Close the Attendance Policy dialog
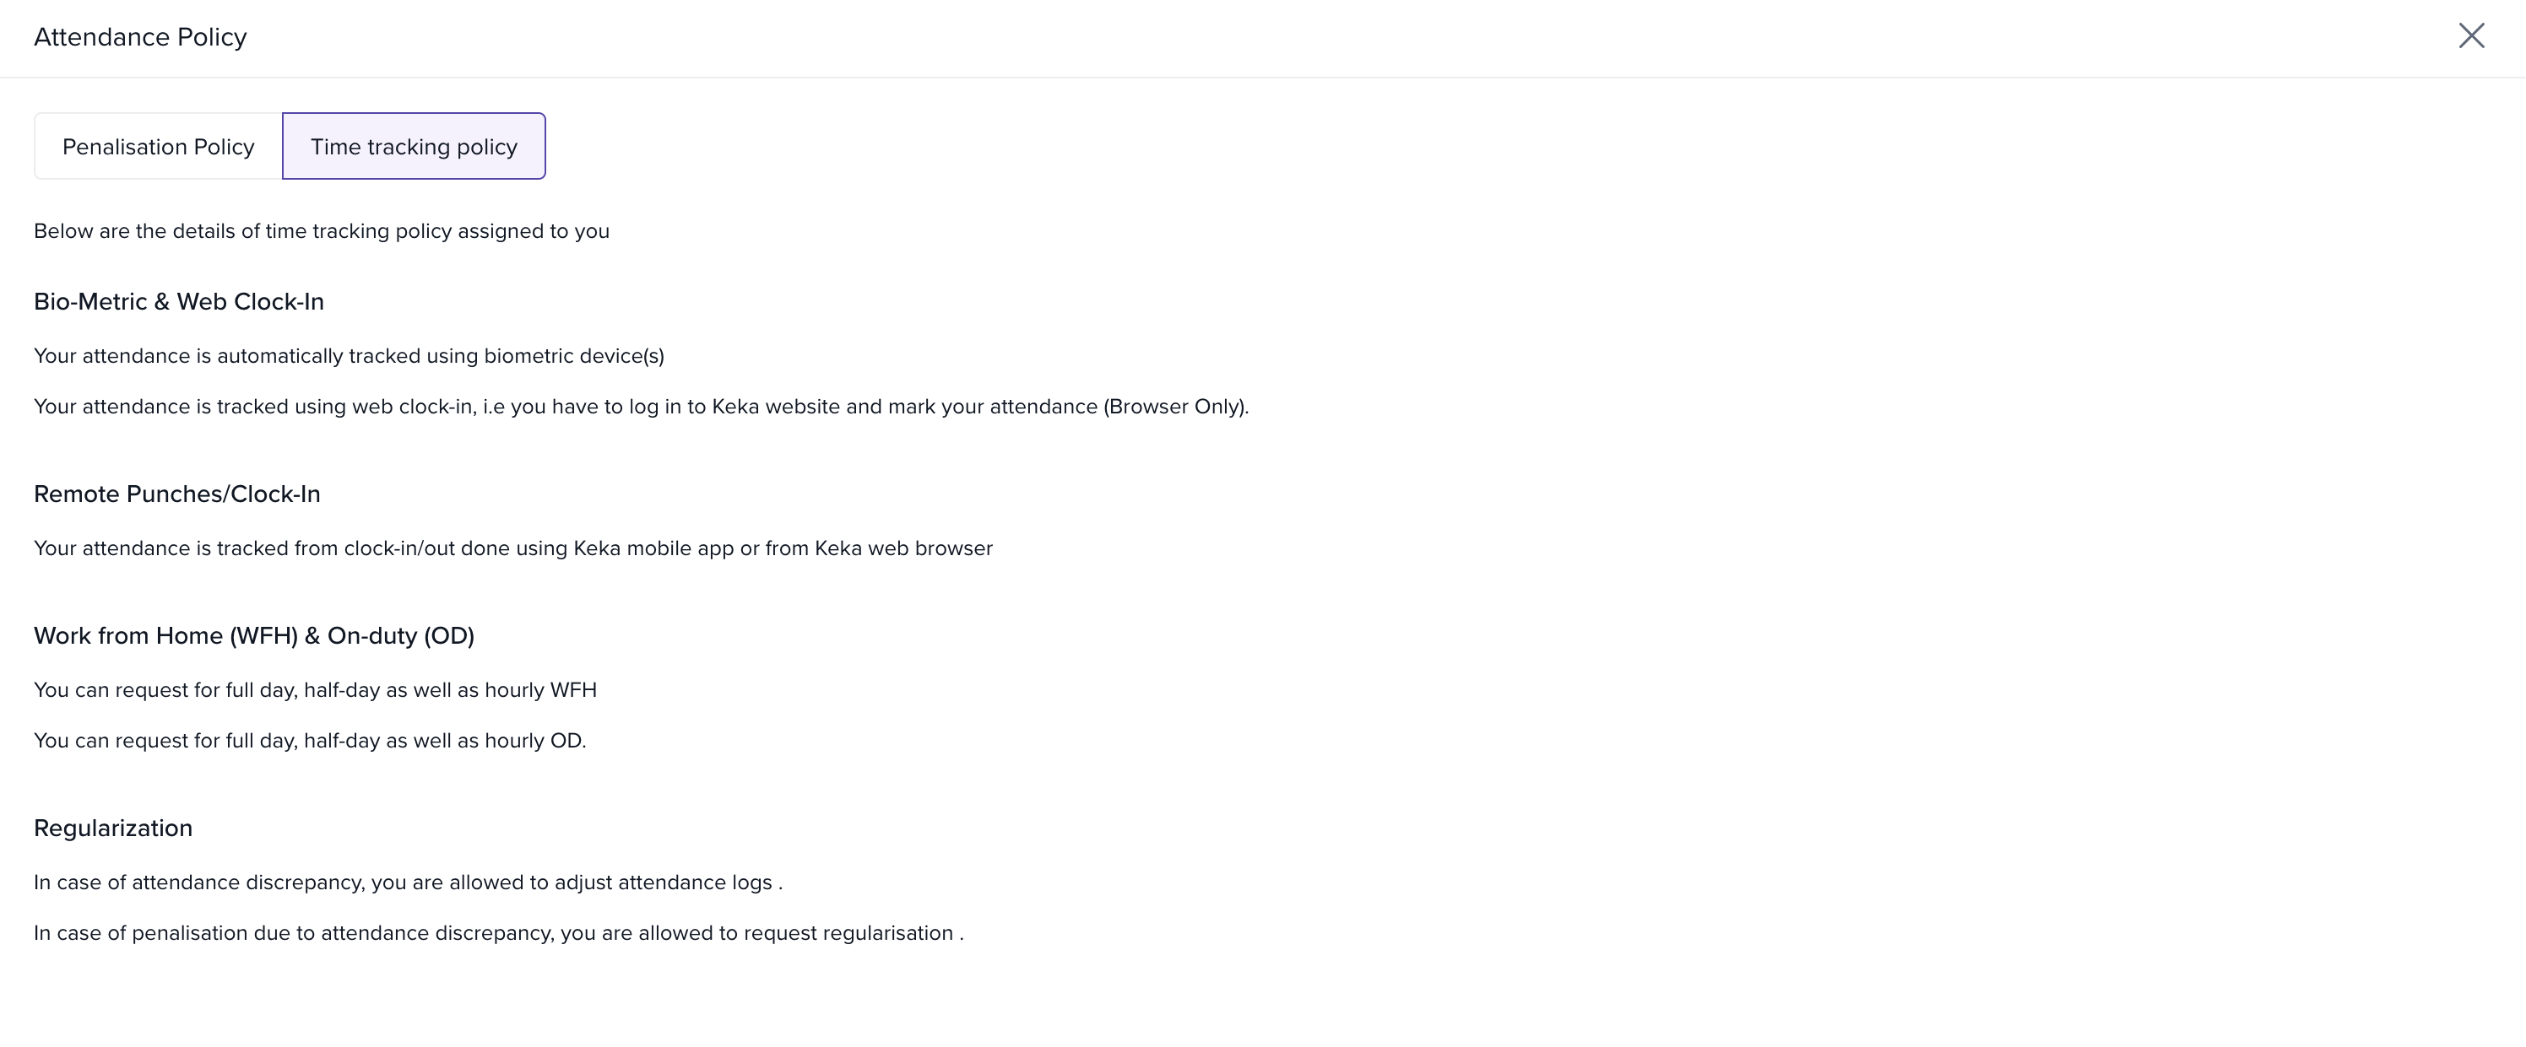The width and height of the screenshot is (2526, 1047). click(2471, 36)
